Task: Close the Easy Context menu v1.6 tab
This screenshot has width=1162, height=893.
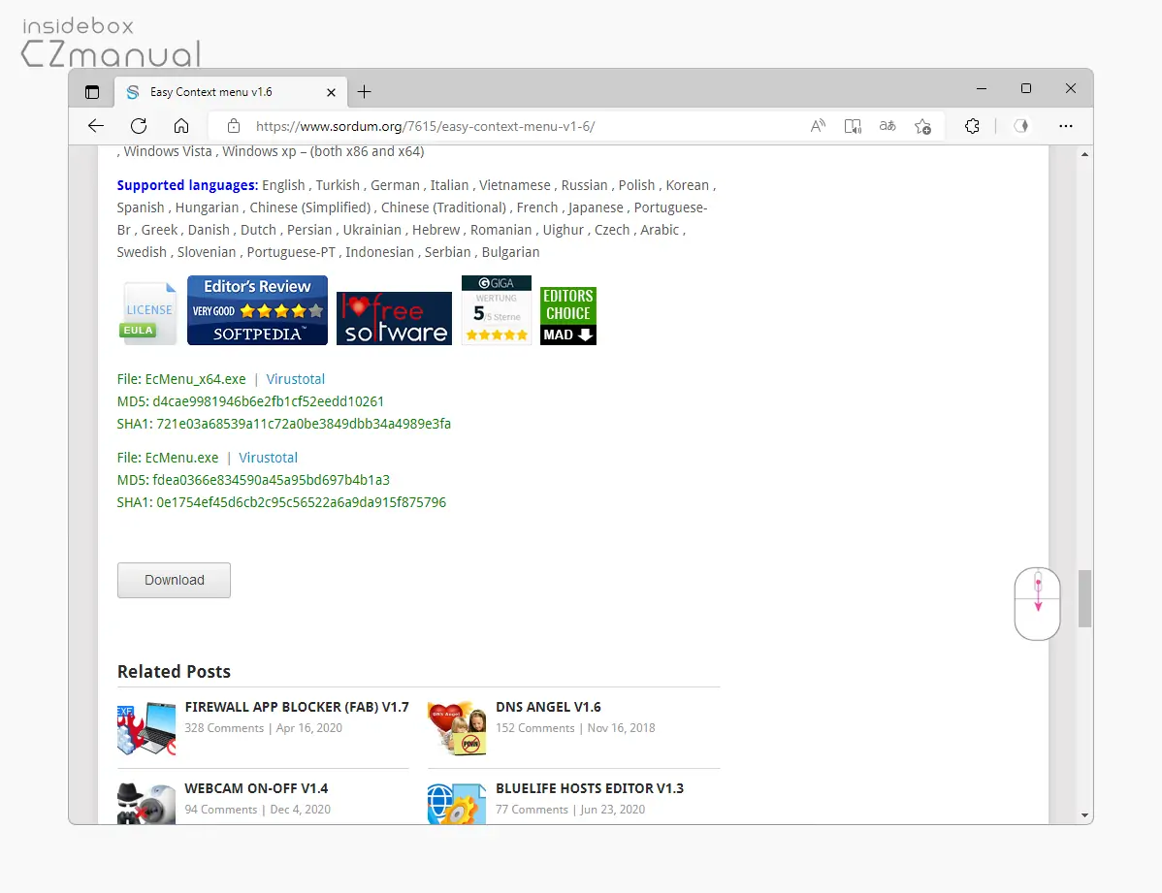Action: pos(332,93)
